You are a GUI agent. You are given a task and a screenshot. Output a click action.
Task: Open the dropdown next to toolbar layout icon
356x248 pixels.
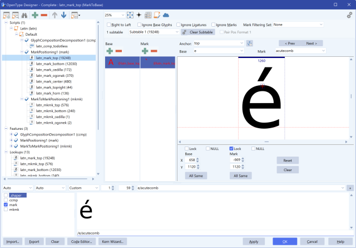tap(79, 16)
